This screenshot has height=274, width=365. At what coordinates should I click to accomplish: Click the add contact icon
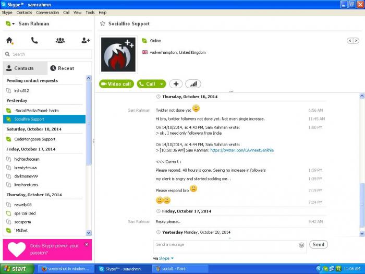pos(86,41)
